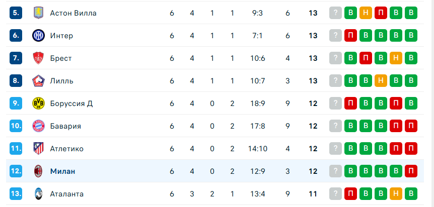Click Aston Villa's orange draw form badge
Viewport: 434px width, 207px height.
pos(366,13)
